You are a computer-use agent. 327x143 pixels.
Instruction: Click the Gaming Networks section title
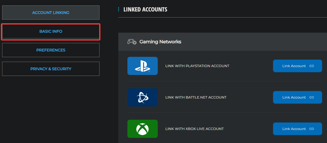(160, 42)
